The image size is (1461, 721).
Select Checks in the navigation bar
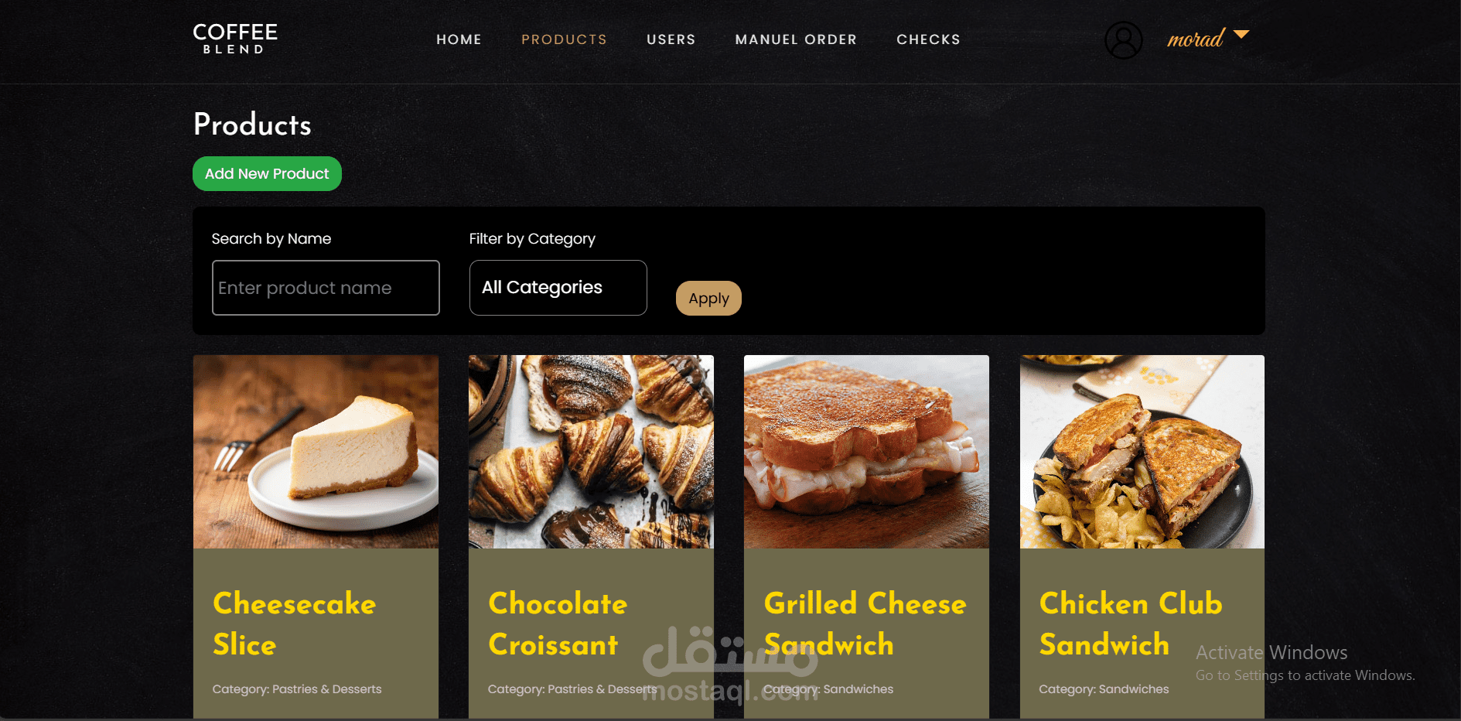click(928, 39)
